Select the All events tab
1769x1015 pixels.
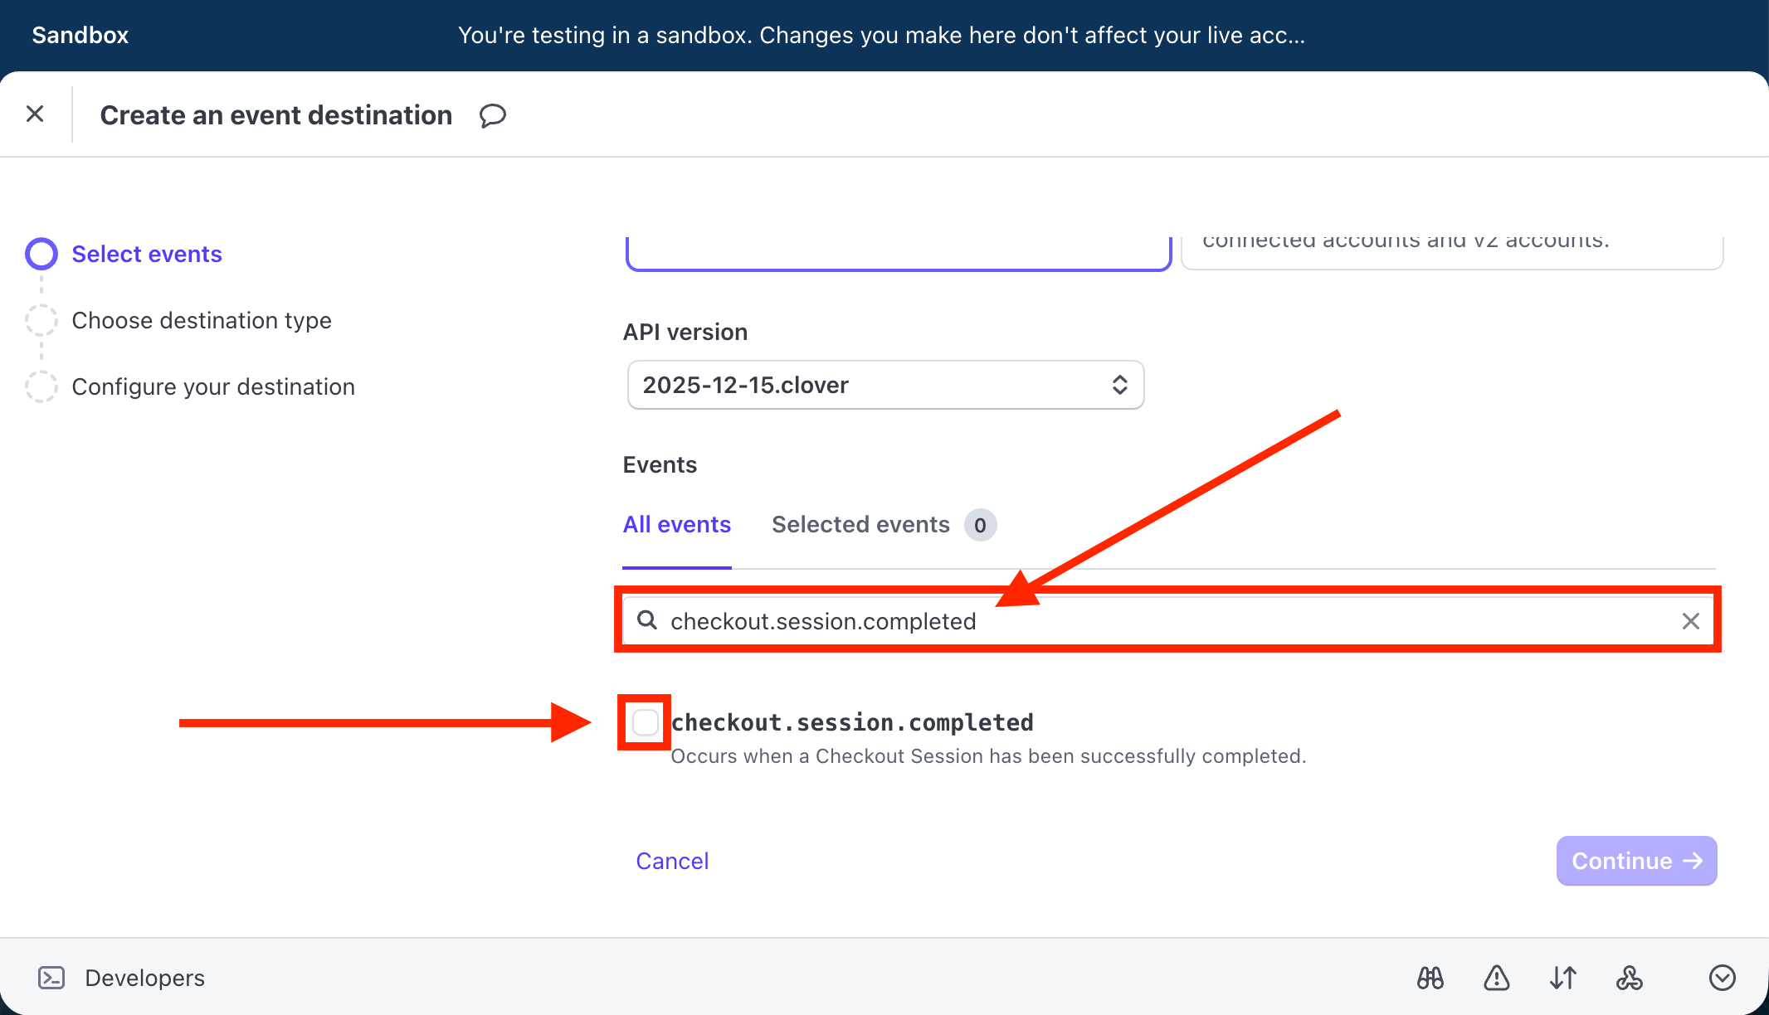pos(676,525)
